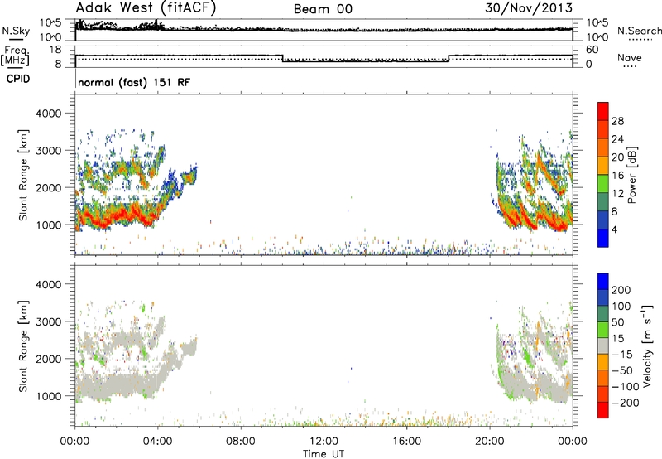Click the Slant Range label of power panel
This screenshot has width=662, height=459.
[23, 175]
